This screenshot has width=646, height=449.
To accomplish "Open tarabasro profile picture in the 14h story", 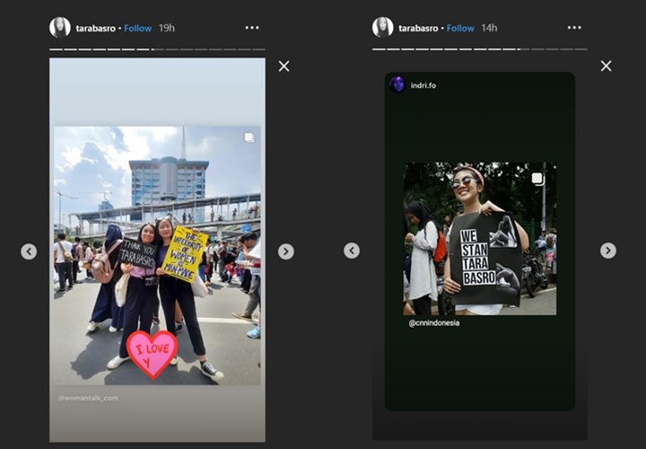I will 383,27.
